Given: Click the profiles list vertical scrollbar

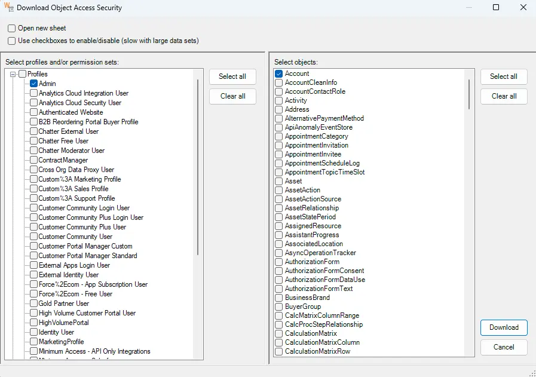Looking at the screenshot, I should pos(198,161).
